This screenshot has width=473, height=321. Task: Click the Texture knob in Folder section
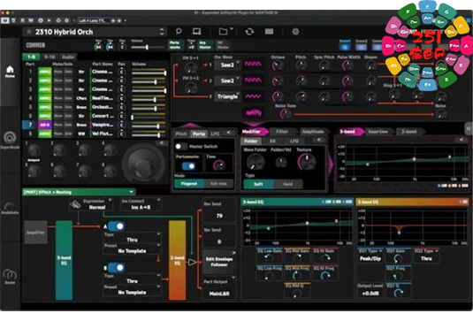coord(307,162)
